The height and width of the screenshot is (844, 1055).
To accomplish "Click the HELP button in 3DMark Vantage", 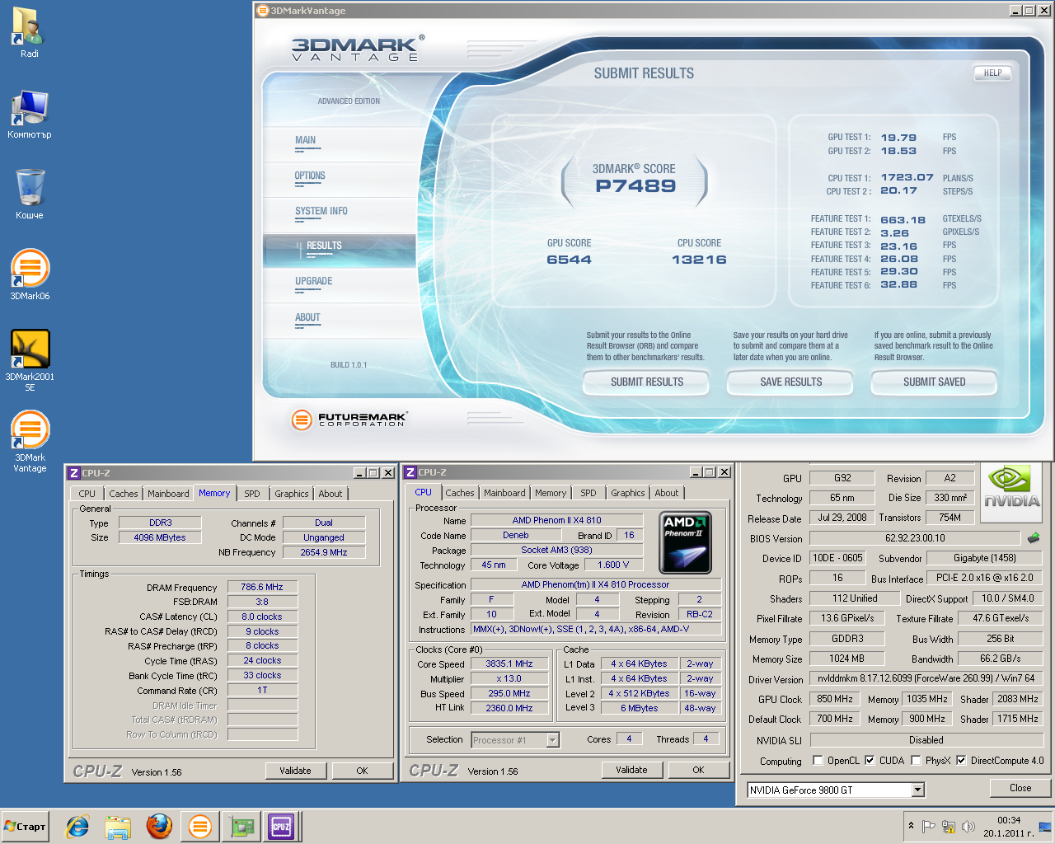I will point(993,73).
